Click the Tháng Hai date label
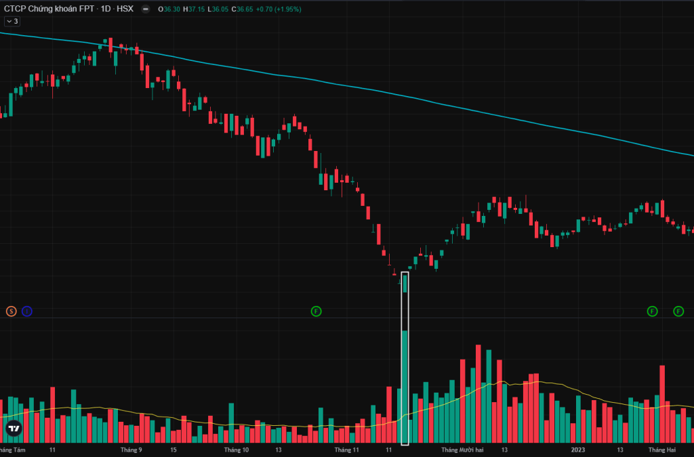The image size is (694, 457). (662, 450)
